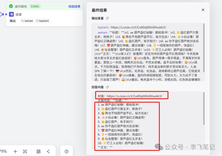The image size is (222, 156).
Task: Click title line 9 吐血整理
Action: coord(120,139)
